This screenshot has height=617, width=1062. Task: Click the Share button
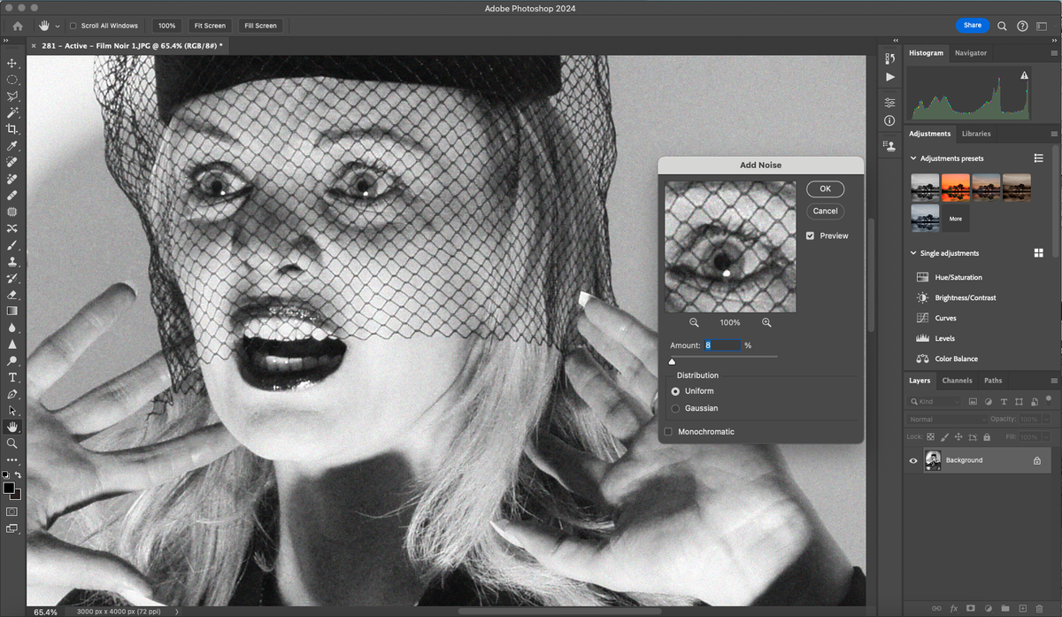click(x=972, y=25)
